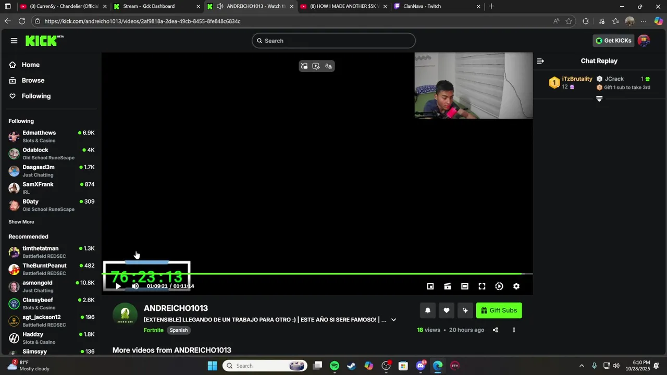The image size is (667, 375).
Task: Open SamXFrank channel
Action: (52, 188)
